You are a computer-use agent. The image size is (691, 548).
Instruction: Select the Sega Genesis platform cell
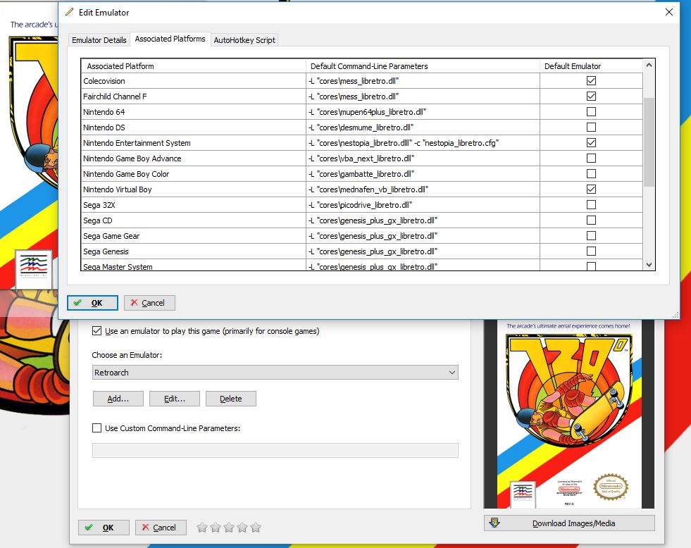coord(194,251)
